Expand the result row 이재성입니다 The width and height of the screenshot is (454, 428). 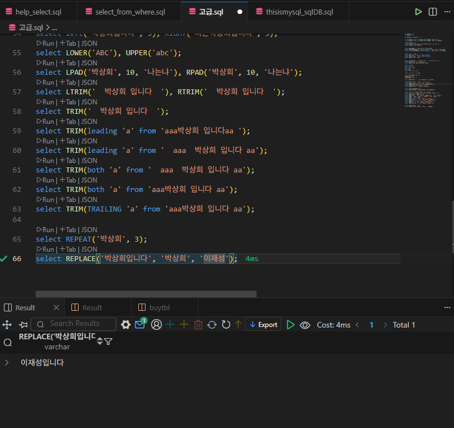click(x=7, y=363)
